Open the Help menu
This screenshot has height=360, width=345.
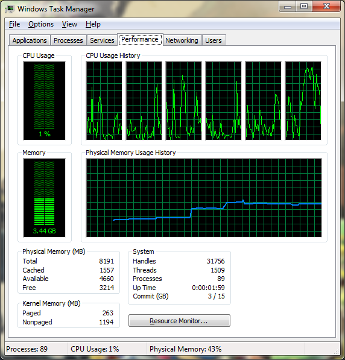[93, 24]
